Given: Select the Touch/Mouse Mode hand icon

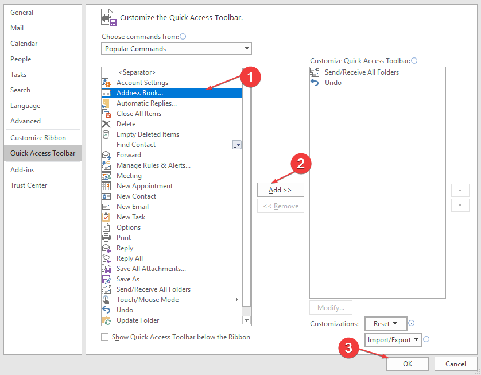Looking at the screenshot, I should click(106, 300).
